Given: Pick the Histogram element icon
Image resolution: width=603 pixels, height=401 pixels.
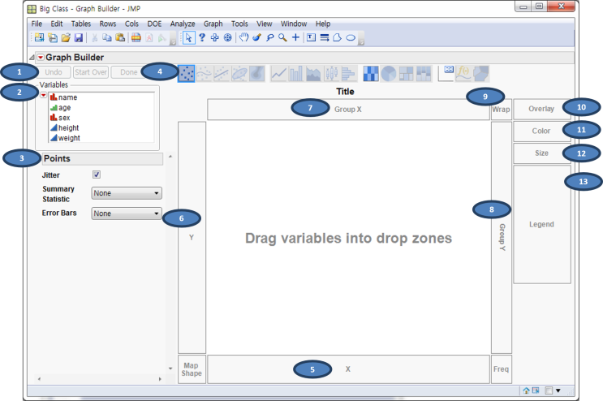Looking at the screenshot, I should pos(348,73).
